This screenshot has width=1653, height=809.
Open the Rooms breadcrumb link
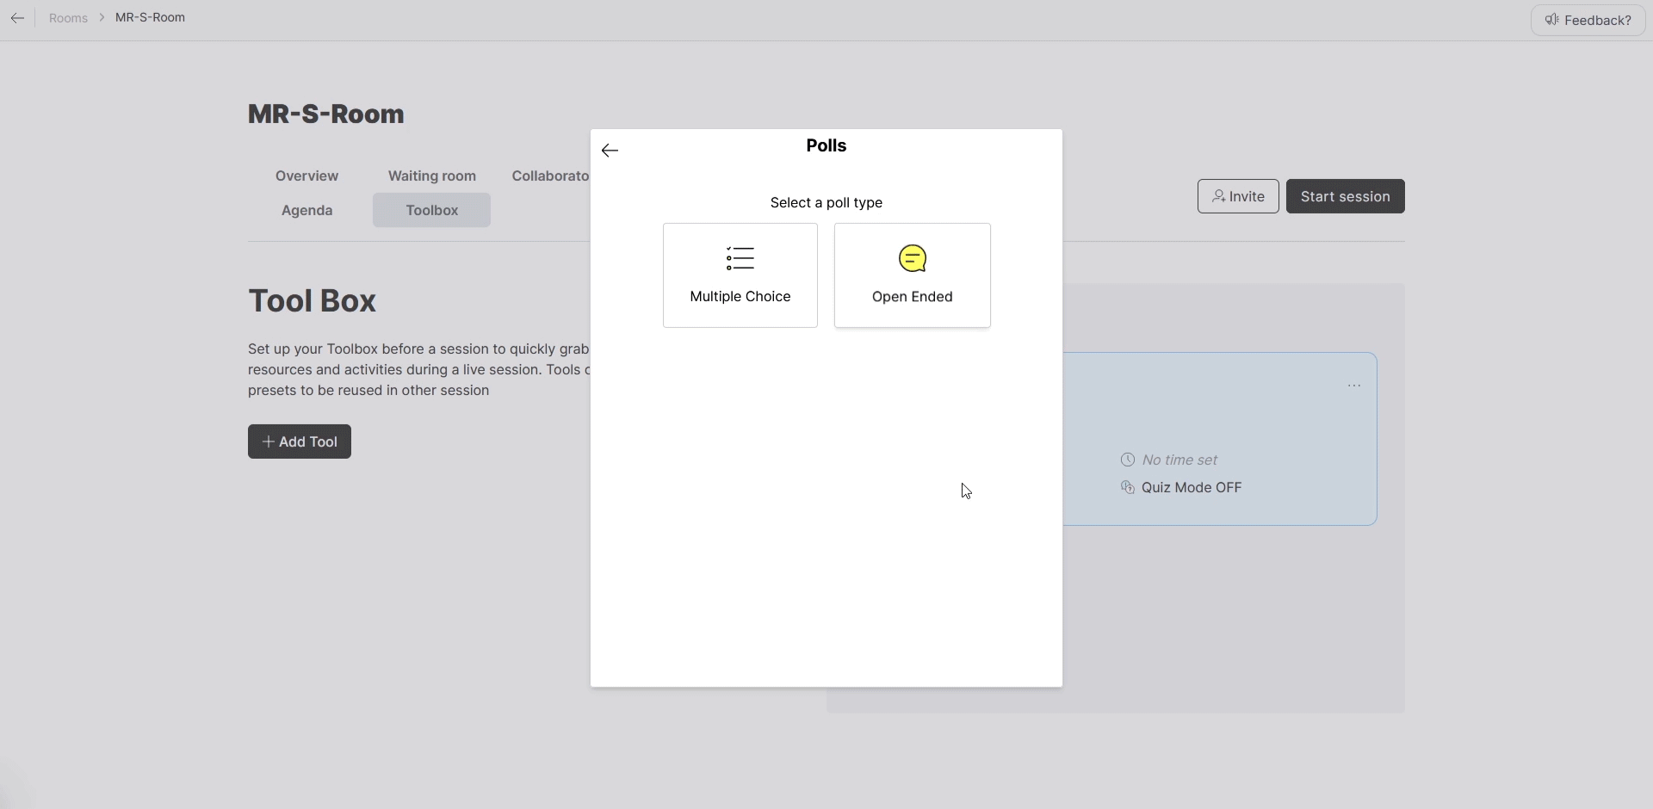coord(68,18)
